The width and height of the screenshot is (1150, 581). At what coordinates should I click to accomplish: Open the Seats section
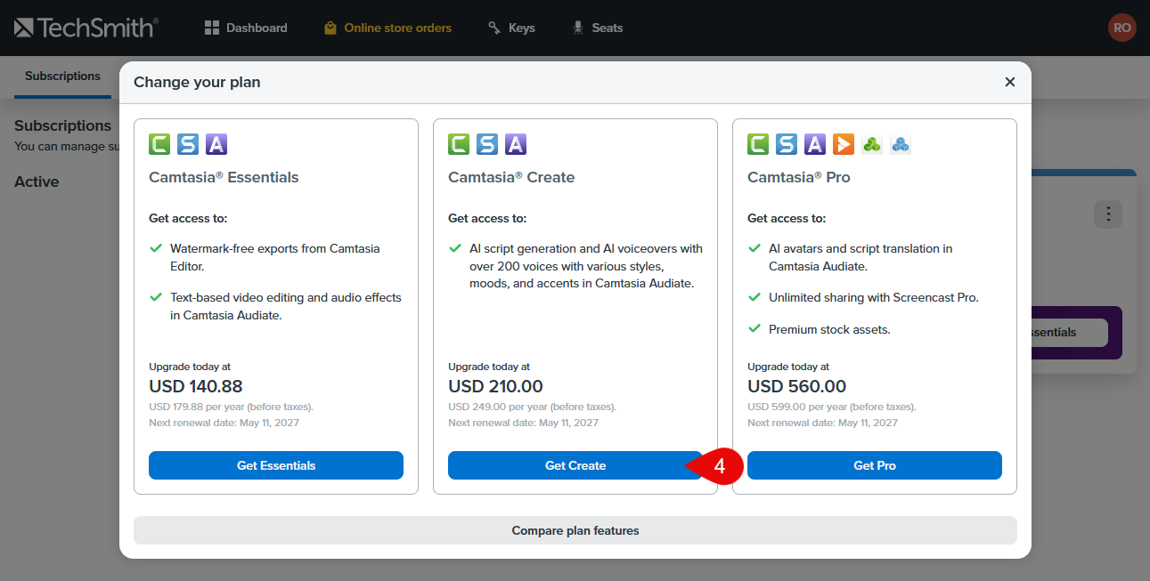597,28
